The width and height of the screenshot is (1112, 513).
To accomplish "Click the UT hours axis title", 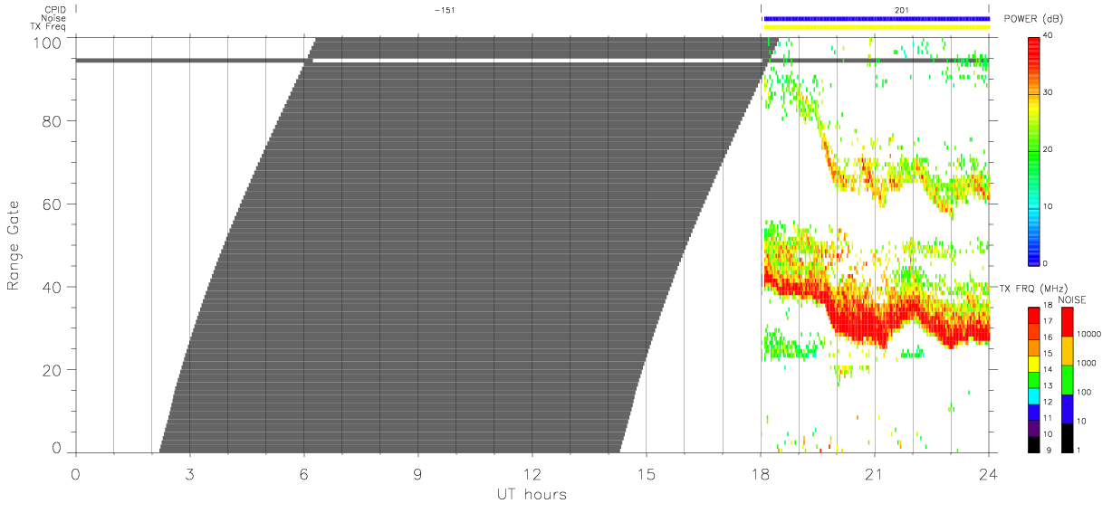I will point(532,494).
